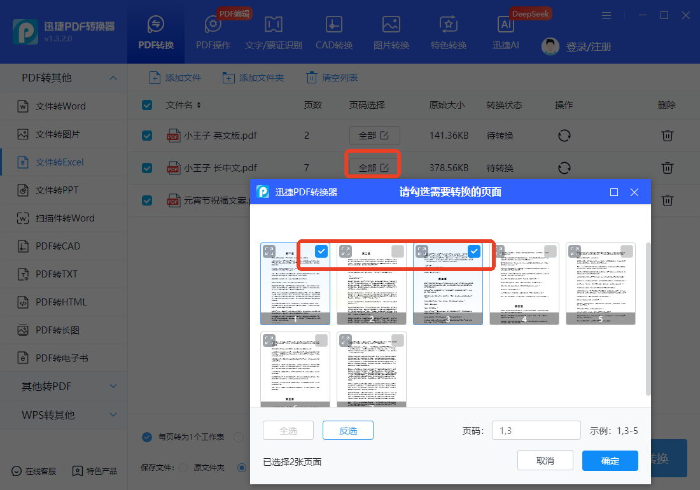The width and height of the screenshot is (700, 490).
Task: Expand the WPS转其他 section
Action: click(x=64, y=415)
